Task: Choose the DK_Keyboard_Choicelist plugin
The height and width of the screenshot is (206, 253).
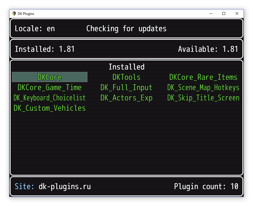Action: click(x=50, y=98)
